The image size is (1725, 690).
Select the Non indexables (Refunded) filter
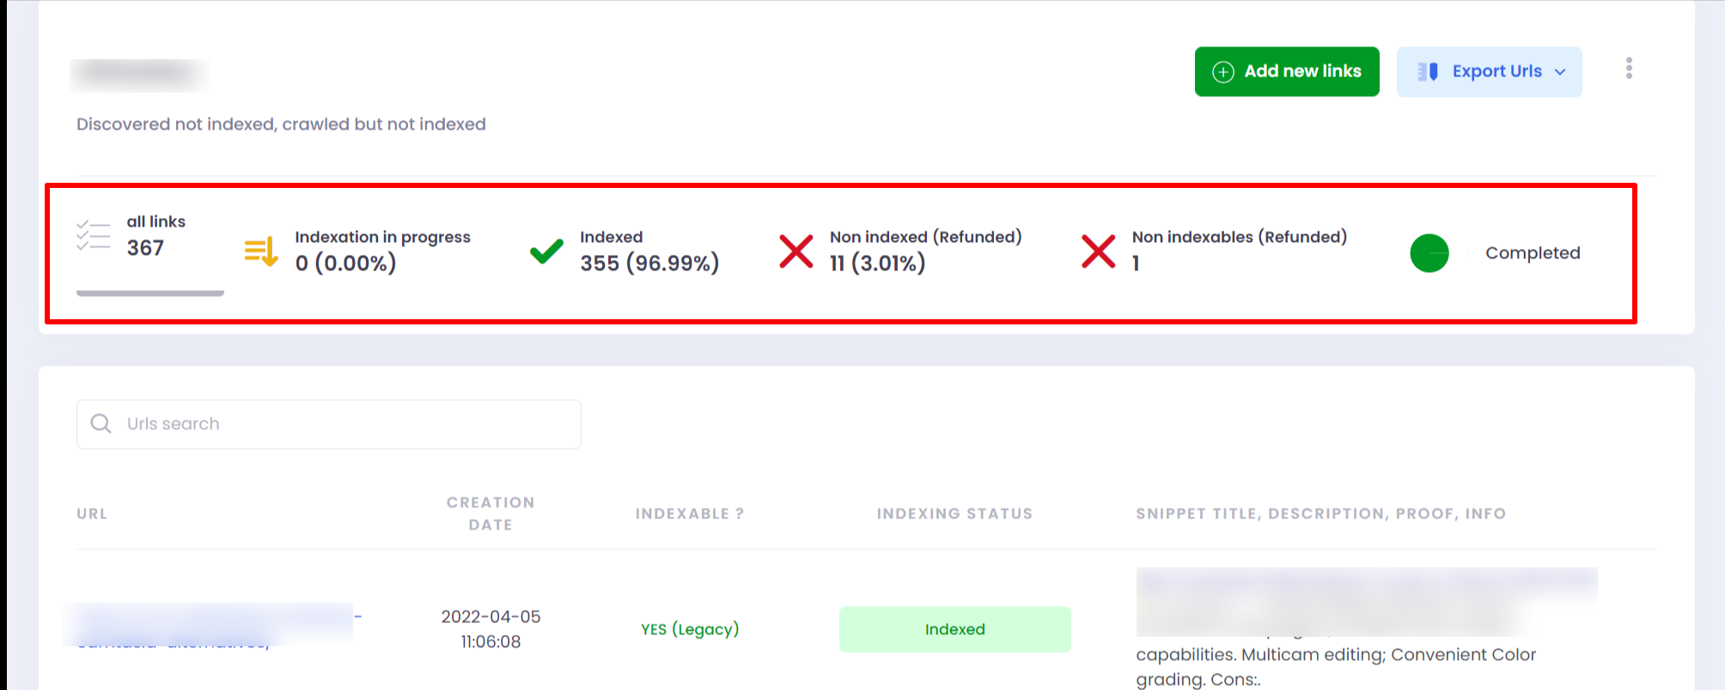[1239, 251]
